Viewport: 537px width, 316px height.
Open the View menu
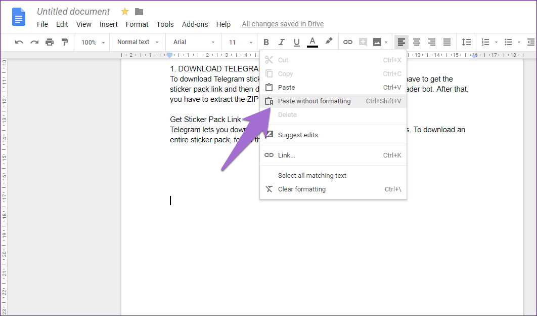point(83,24)
